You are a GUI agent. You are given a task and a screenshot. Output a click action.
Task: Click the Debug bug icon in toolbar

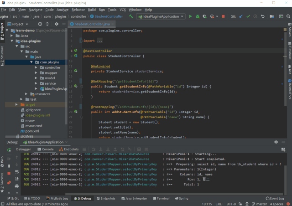tap(197, 16)
